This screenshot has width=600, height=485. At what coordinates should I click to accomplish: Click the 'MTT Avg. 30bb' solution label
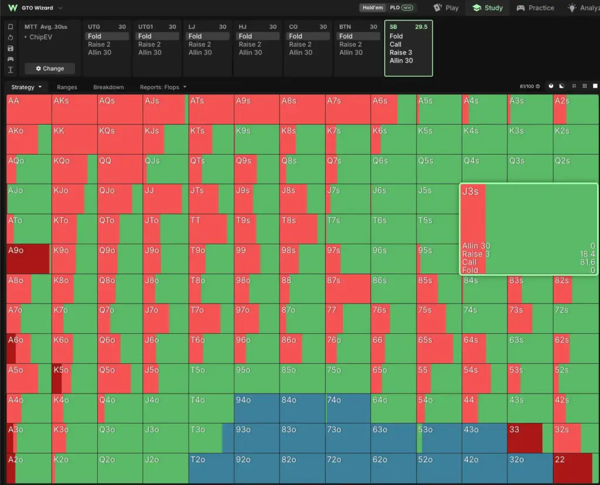(x=46, y=27)
